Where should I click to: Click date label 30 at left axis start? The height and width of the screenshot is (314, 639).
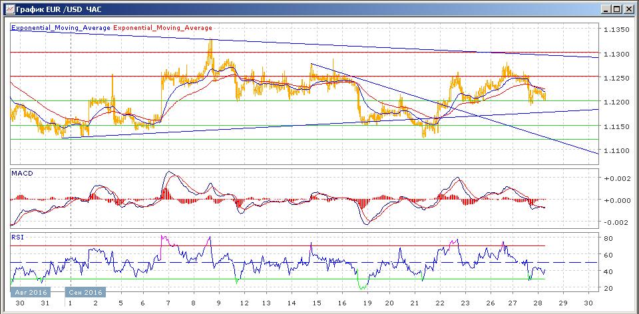tap(19, 303)
